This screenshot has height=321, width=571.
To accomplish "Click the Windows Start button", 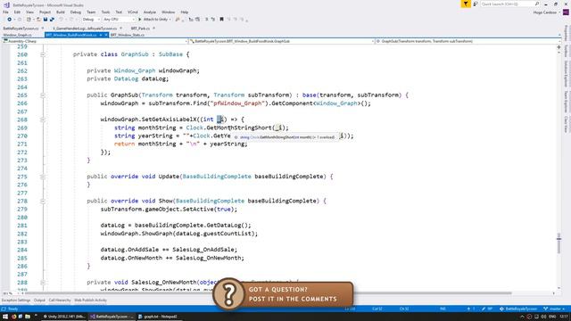I will point(5,317).
